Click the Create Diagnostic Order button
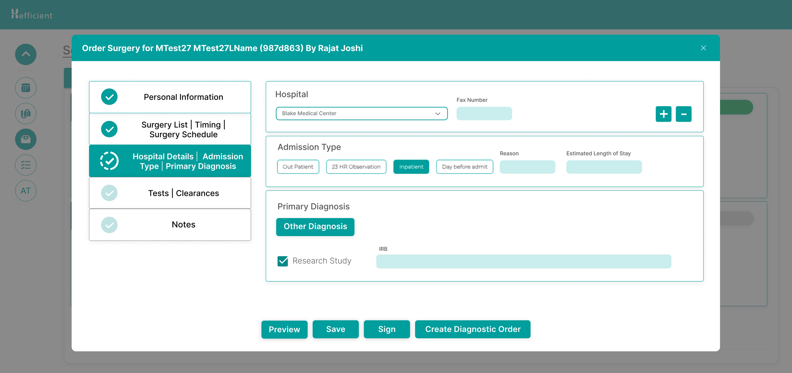The height and width of the screenshot is (373, 792). pos(472,329)
